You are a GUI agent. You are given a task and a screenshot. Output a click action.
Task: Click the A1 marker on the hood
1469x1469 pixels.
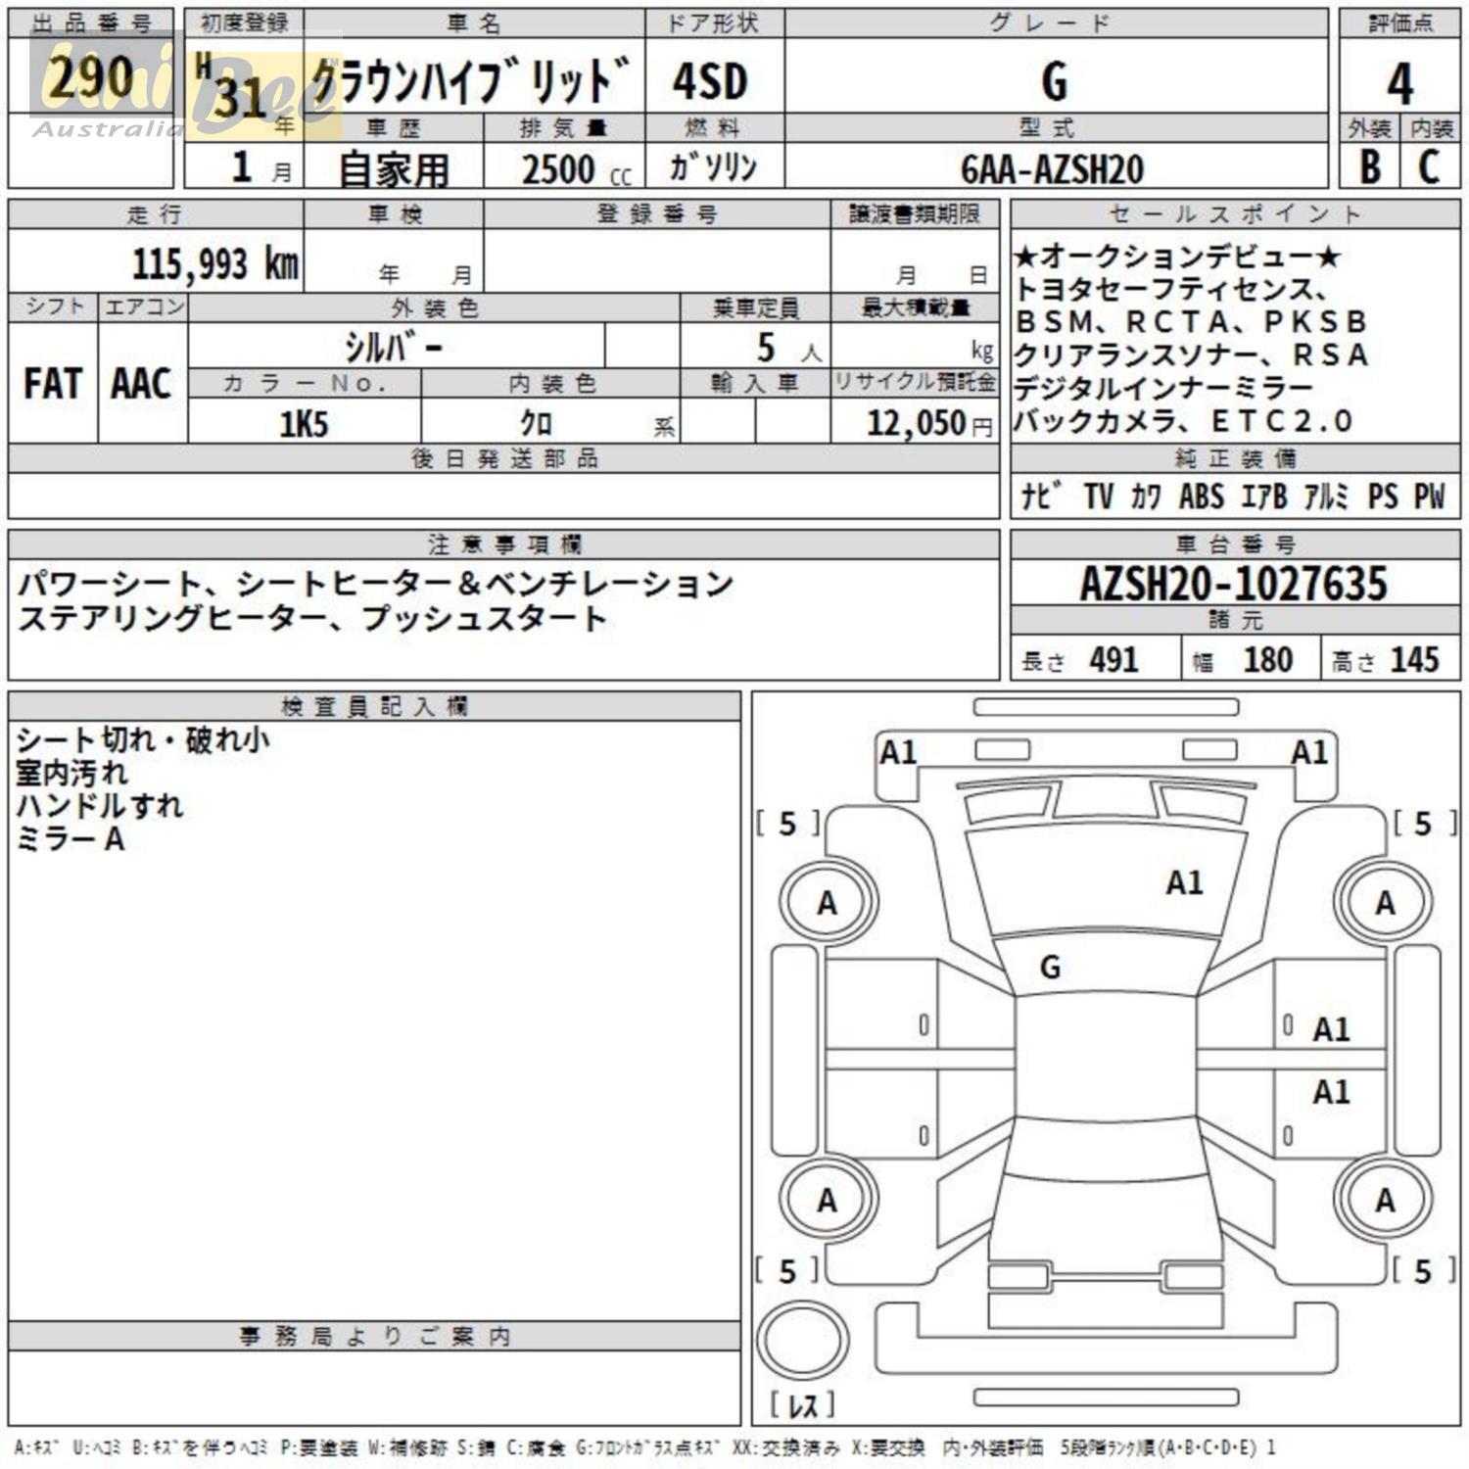click(1184, 883)
